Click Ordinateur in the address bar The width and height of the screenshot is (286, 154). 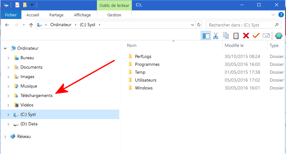click(x=61, y=25)
